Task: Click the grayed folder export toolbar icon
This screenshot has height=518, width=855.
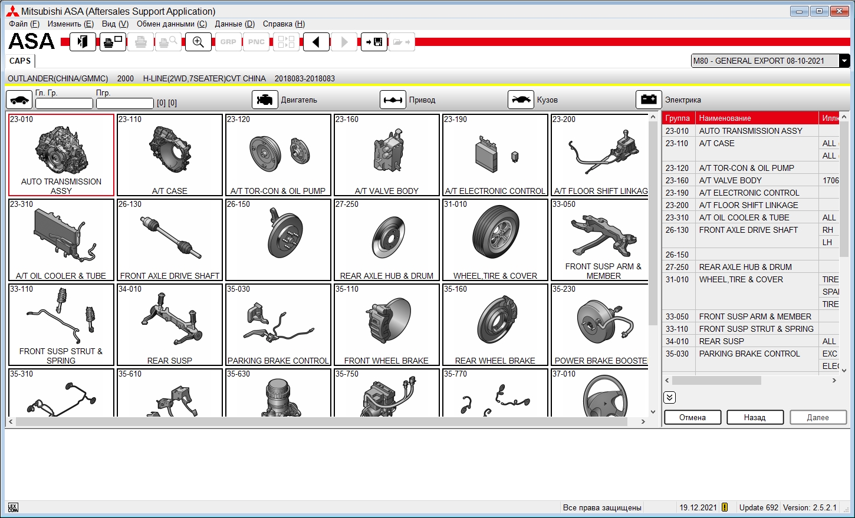Action: coord(402,42)
